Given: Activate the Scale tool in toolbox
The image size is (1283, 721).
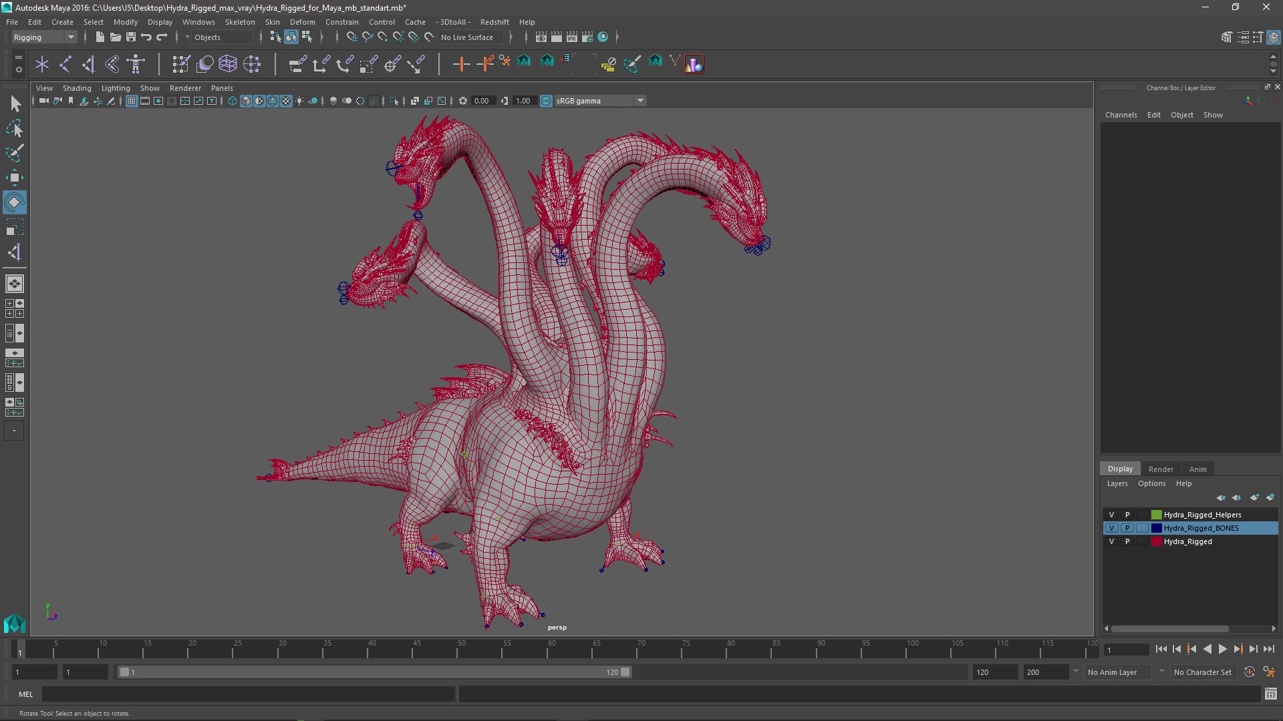Looking at the screenshot, I should coord(15,227).
